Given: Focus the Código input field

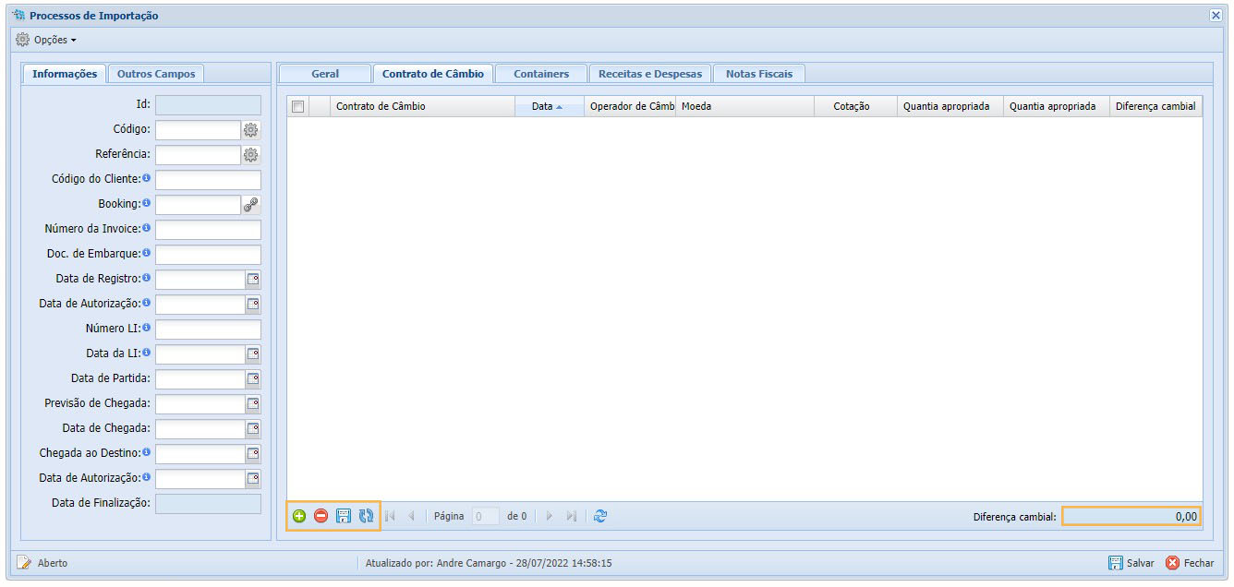Looking at the screenshot, I should (x=199, y=130).
